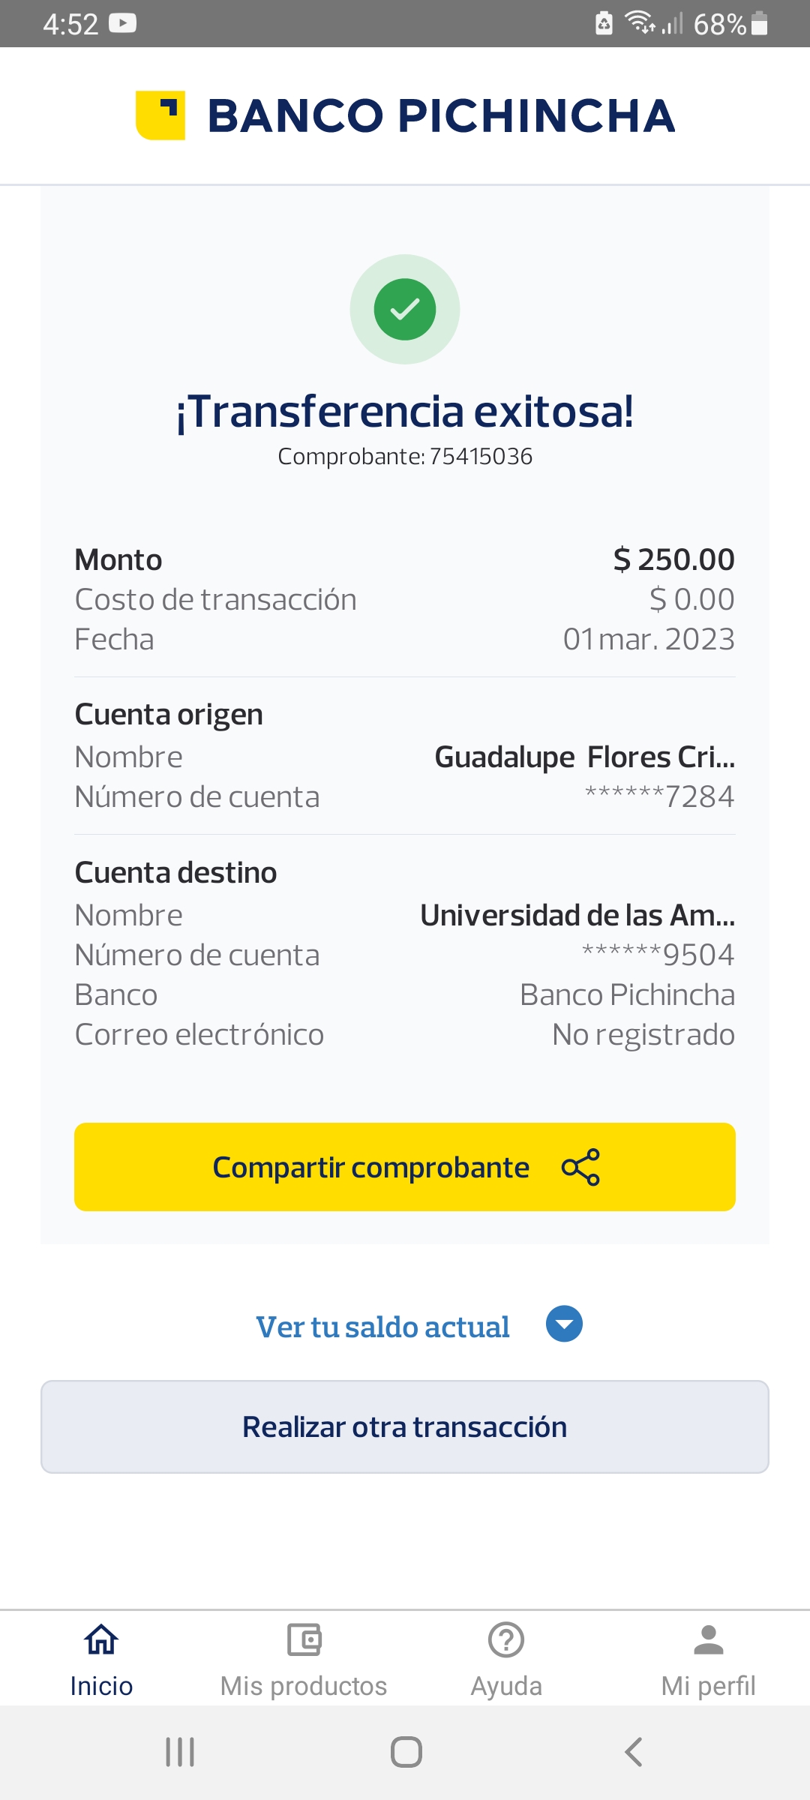Tap the truncated origin name Guadalupe Flores
This screenshot has height=1800, width=810.
tap(584, 757)
